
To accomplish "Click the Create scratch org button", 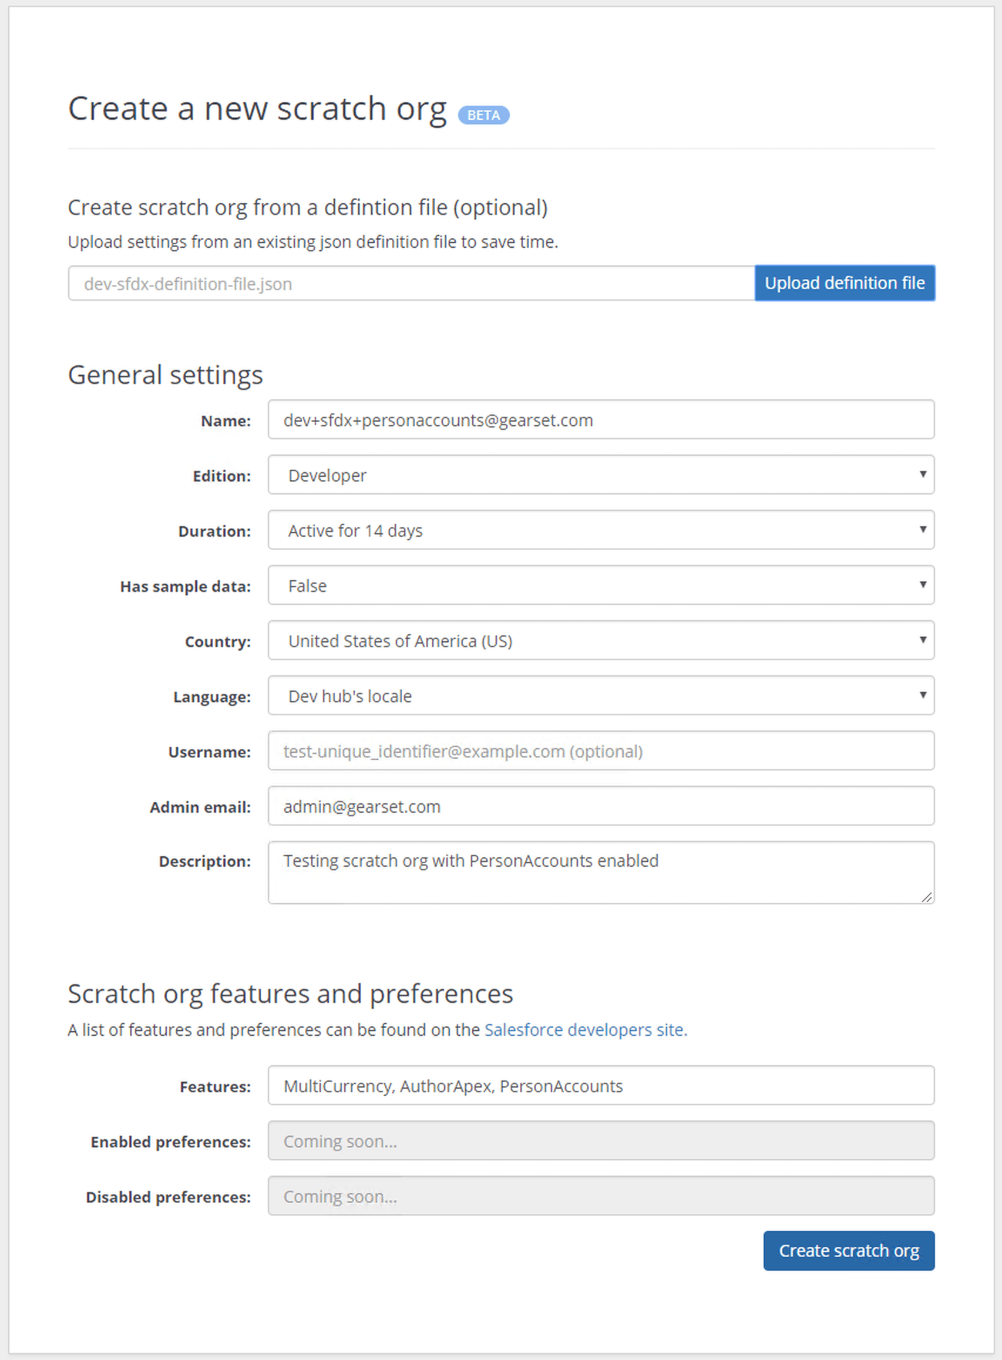I will point(848,1250).
